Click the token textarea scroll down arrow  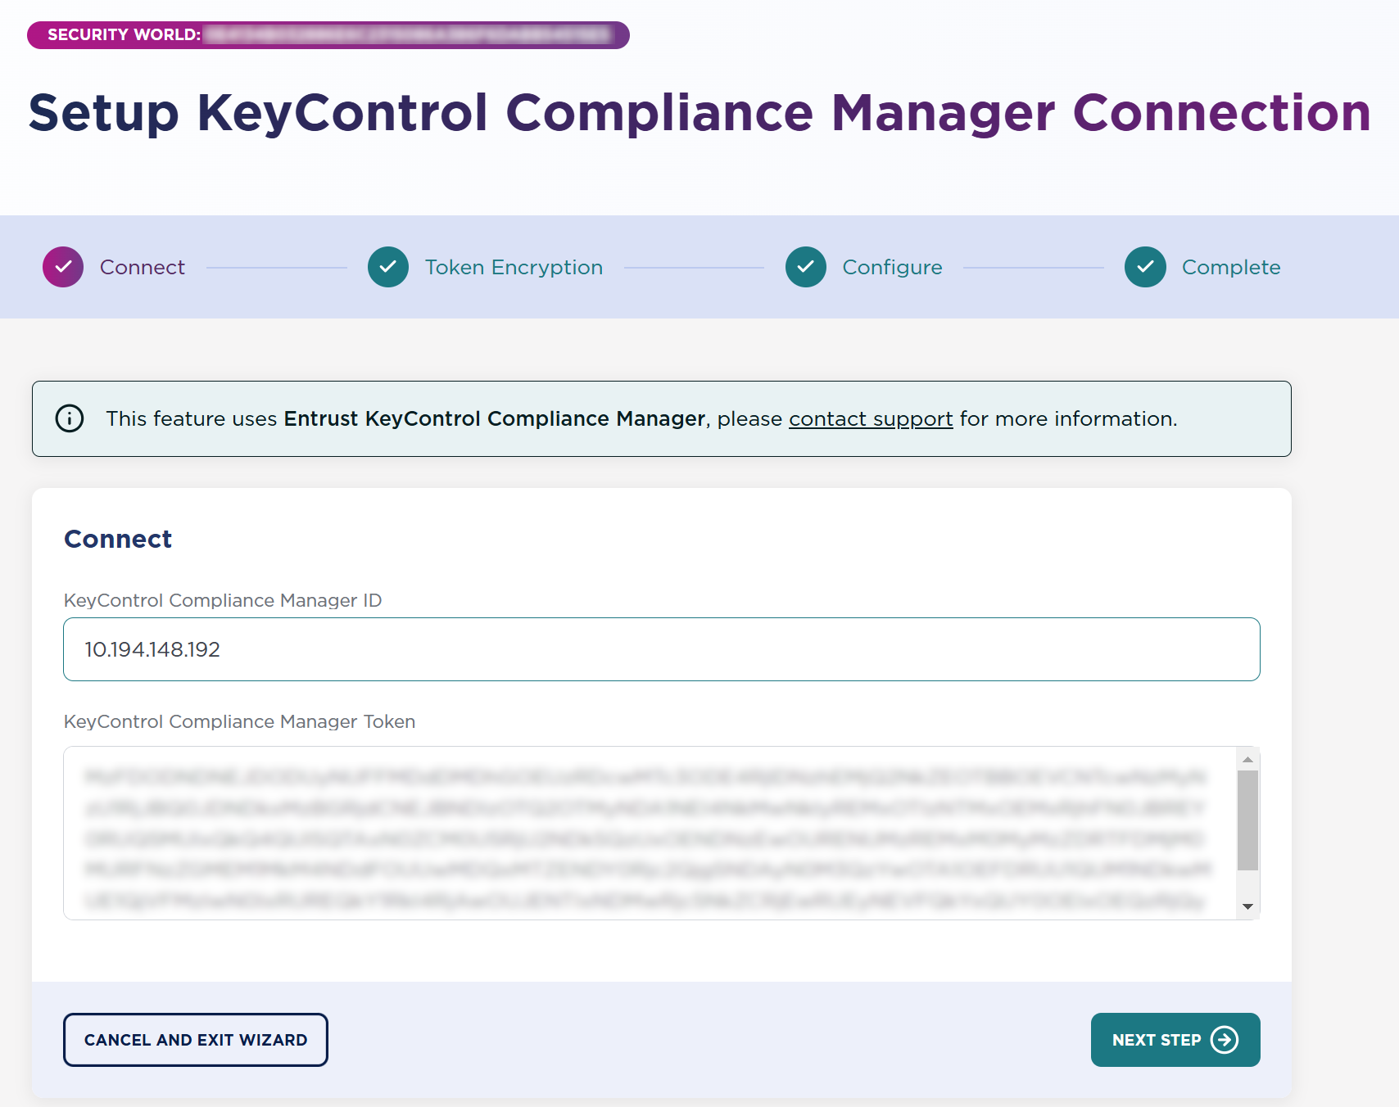tap(1247, 906)
